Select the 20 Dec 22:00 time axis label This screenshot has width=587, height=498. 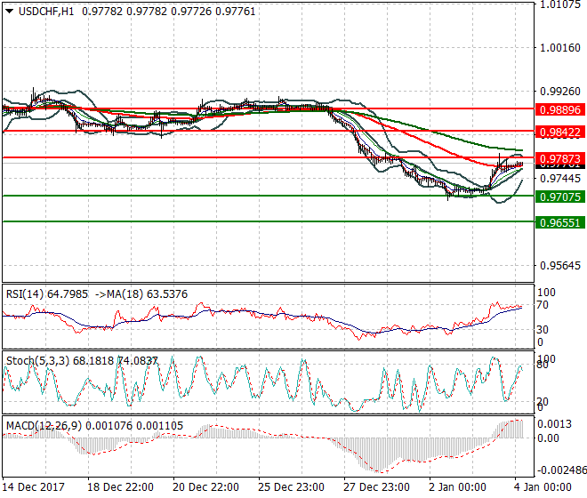click(x=205, y=487)
